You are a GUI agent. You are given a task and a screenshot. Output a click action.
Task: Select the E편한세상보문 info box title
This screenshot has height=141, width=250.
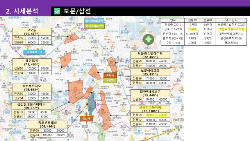150,93
